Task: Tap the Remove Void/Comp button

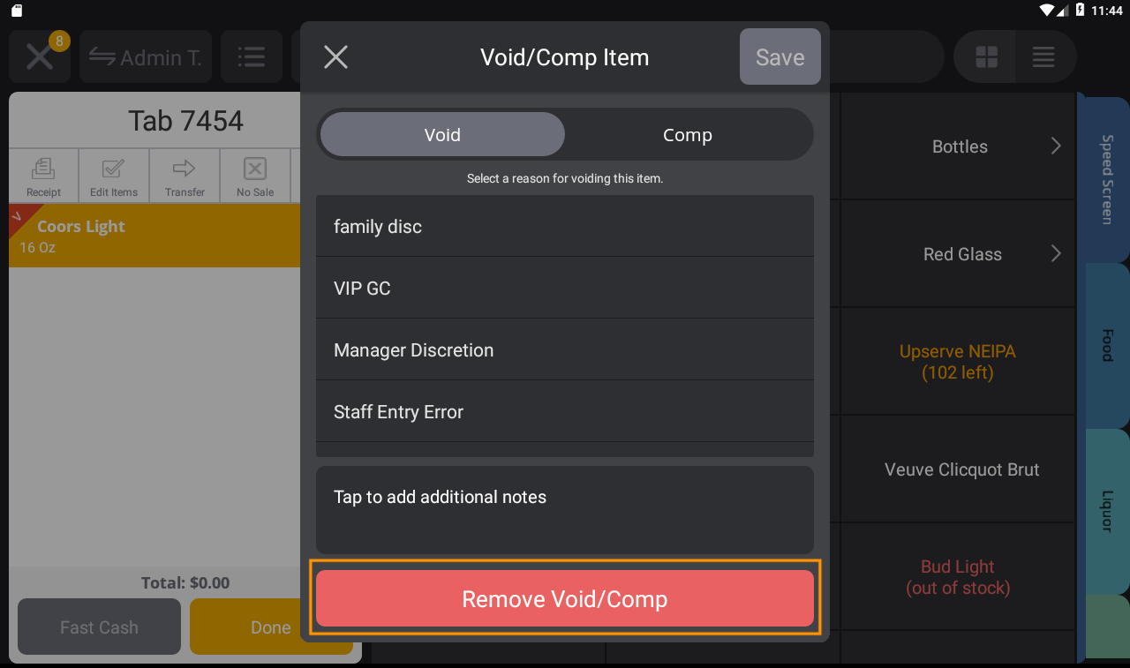Action: click(x=565, y=598)
